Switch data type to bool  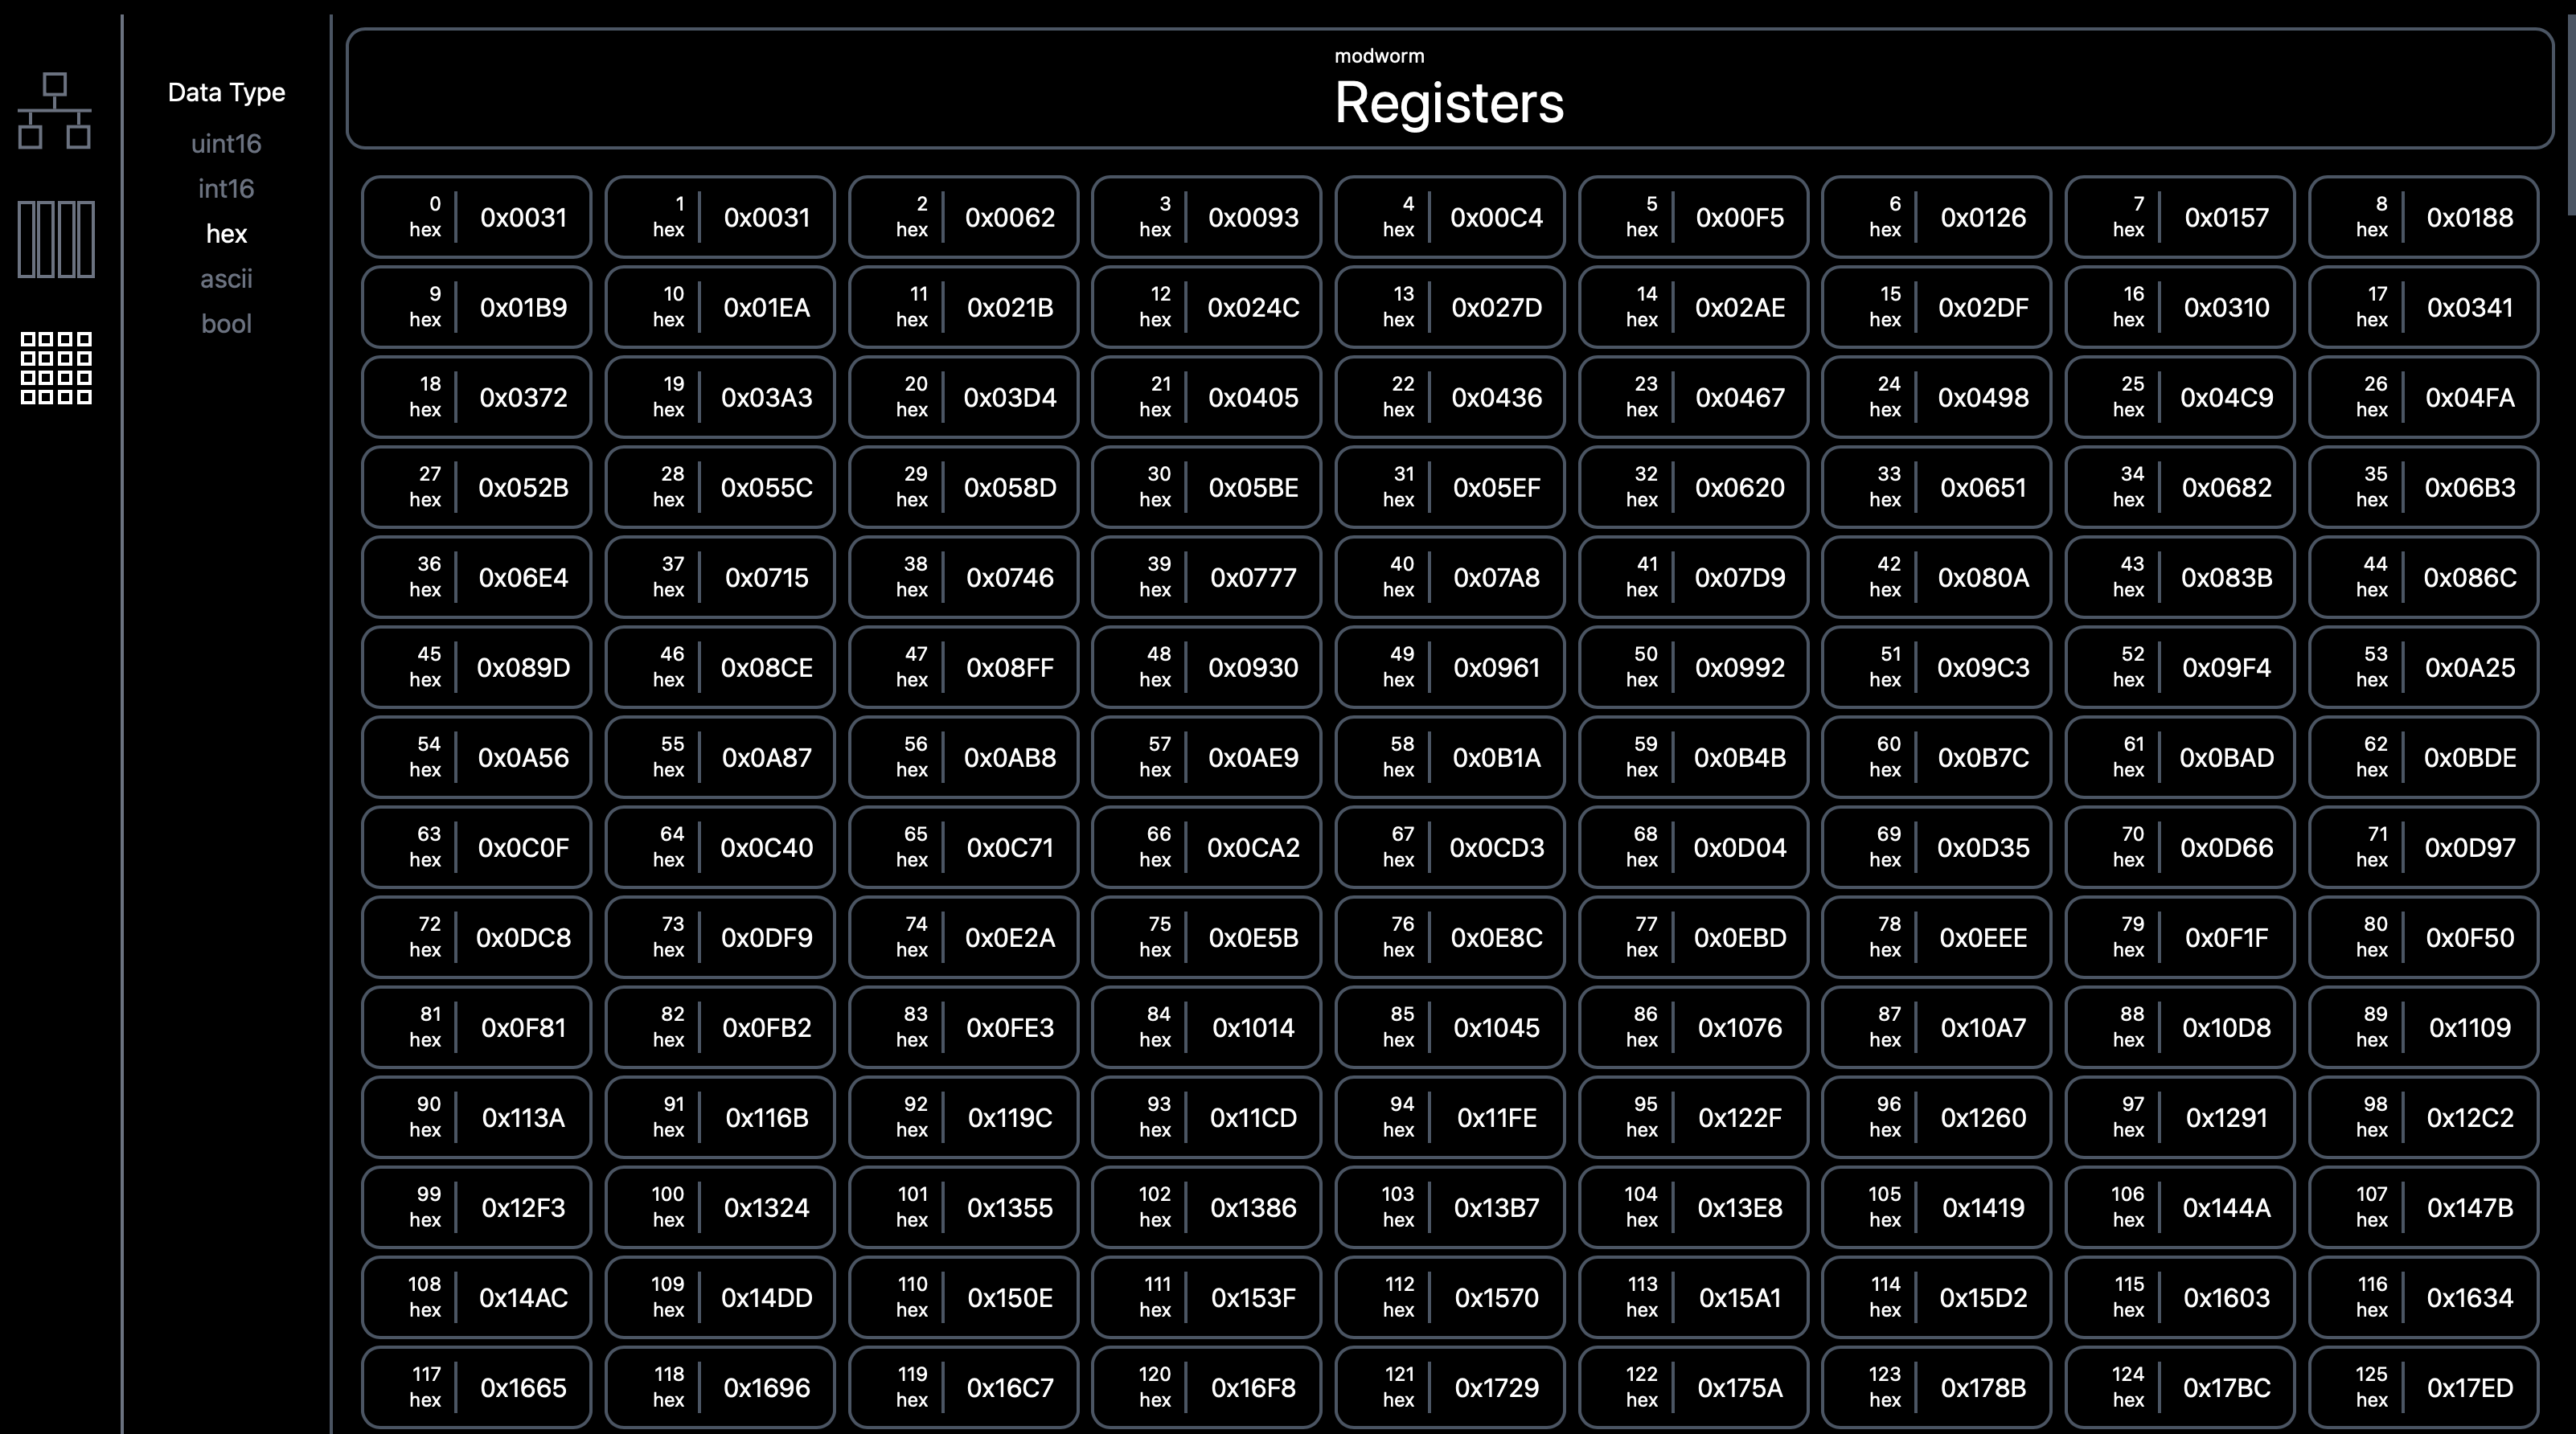(226, 324)
